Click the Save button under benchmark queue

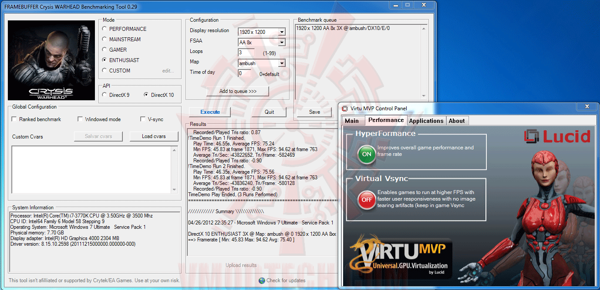(x=314, y=112)
